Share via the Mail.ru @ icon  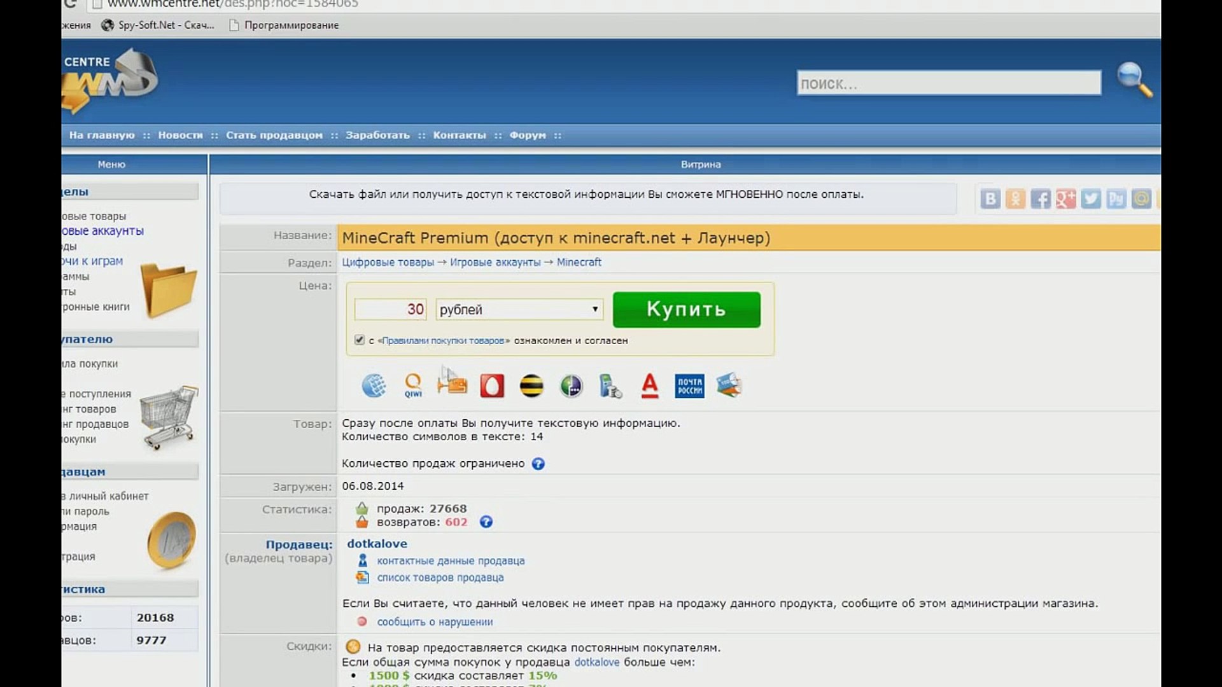point(1141,199)
